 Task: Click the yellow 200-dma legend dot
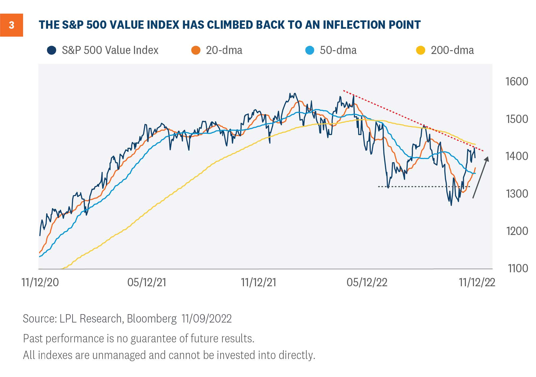421,50
